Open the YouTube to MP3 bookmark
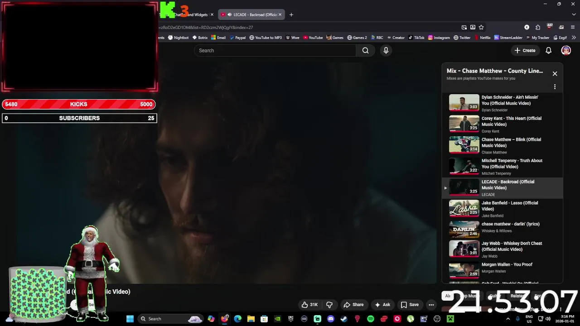Viewport: 580px width, 326px height. tap(266, 38)
